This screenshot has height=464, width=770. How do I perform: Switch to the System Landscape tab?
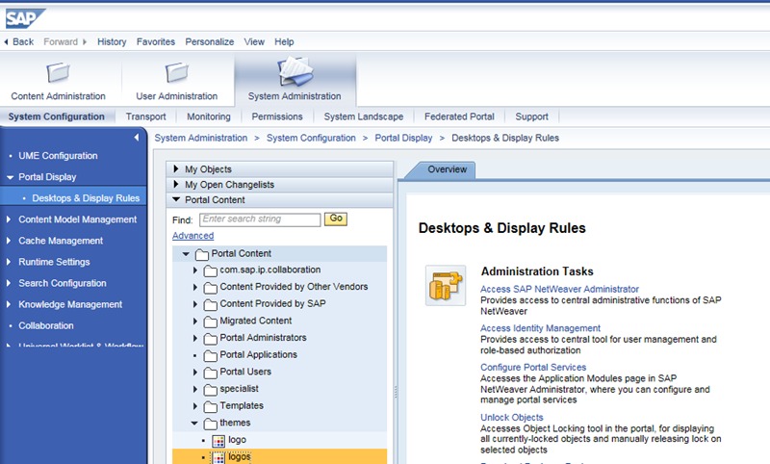pyautogui.click(x=364, y=116)
